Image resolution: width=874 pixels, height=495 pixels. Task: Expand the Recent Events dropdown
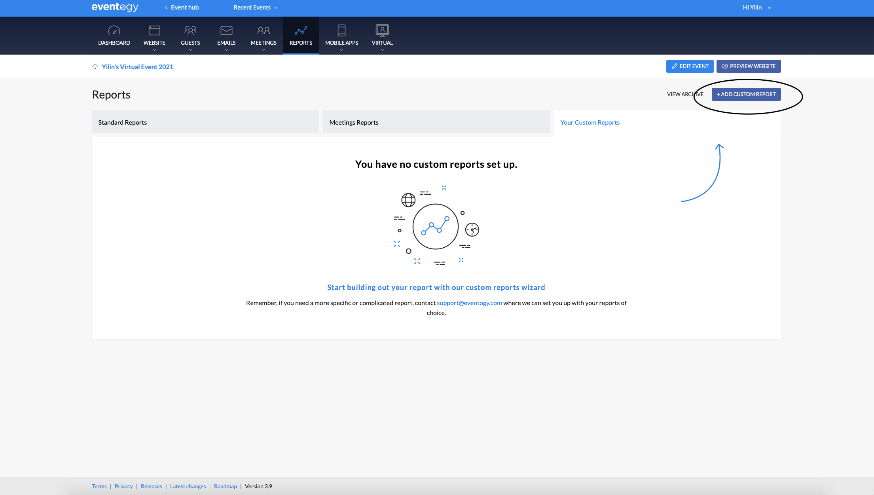click(256, 8)
